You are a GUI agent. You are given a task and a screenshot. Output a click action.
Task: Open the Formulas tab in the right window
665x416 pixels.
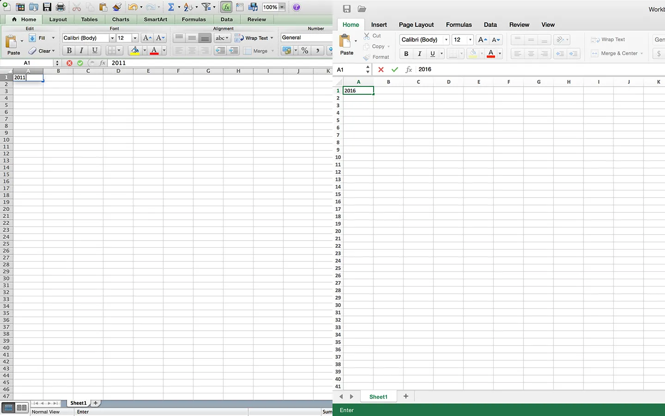click(459, 24)
